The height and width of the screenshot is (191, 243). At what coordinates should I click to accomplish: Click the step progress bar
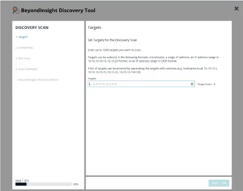[x=43, y=184]
